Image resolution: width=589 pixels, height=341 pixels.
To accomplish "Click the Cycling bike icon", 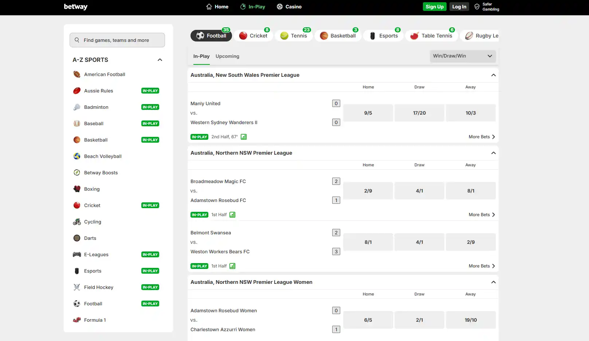I will 77,222.
